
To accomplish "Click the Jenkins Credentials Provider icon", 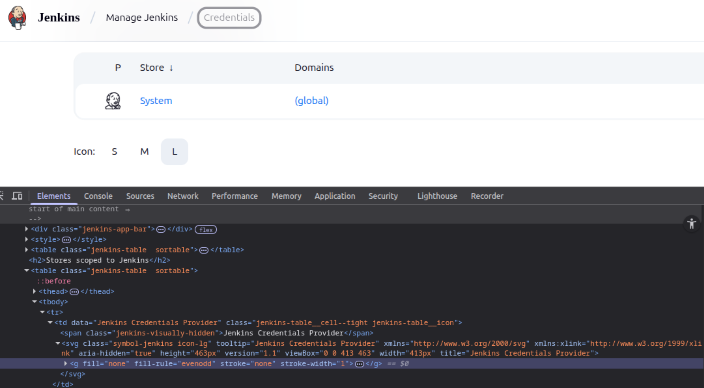I will [x=113, y=101].
